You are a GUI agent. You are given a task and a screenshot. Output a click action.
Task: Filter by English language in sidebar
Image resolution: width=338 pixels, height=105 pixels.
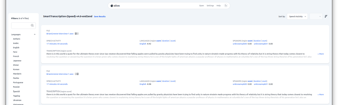tap(16, 47)
